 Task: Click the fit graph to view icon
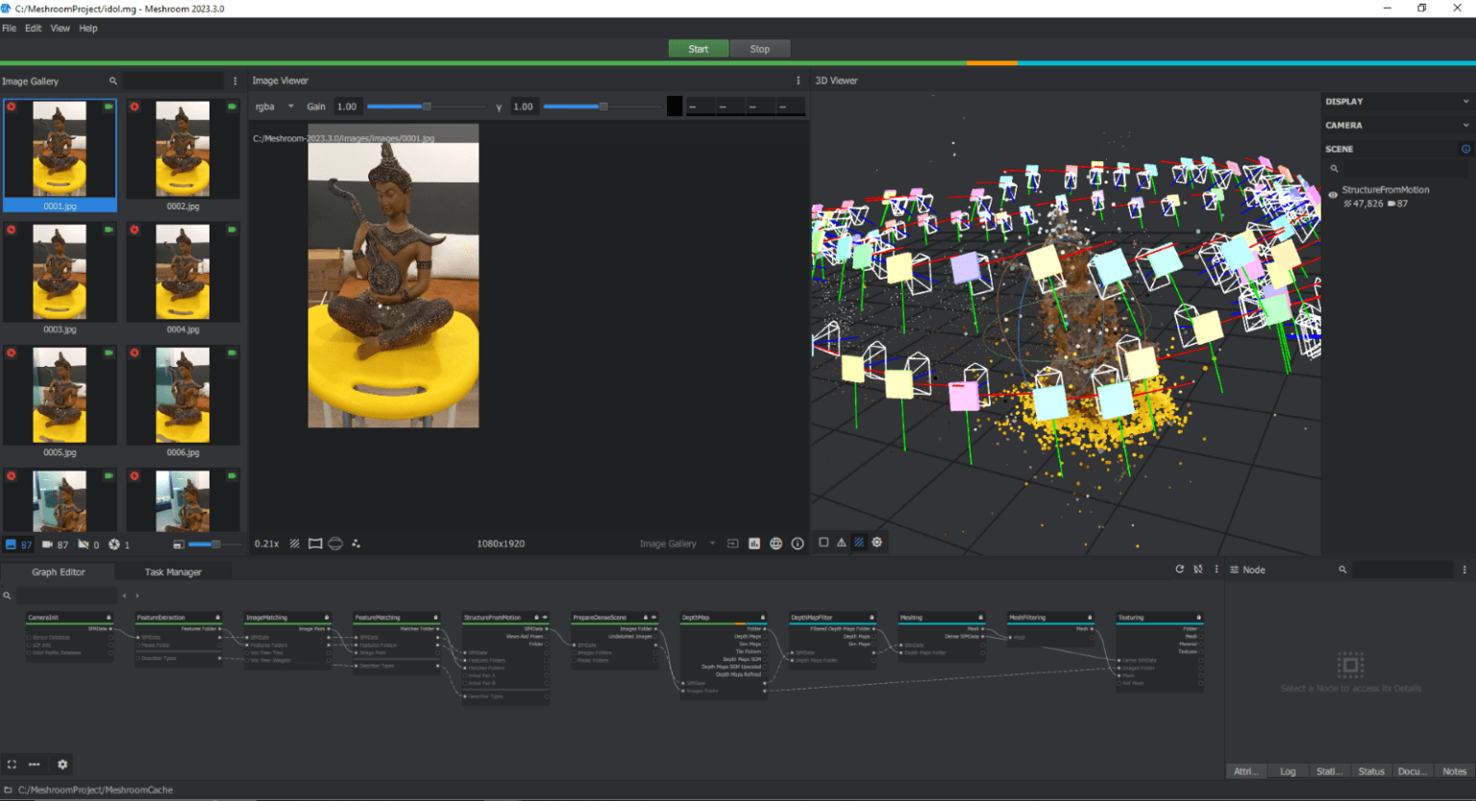12,764
